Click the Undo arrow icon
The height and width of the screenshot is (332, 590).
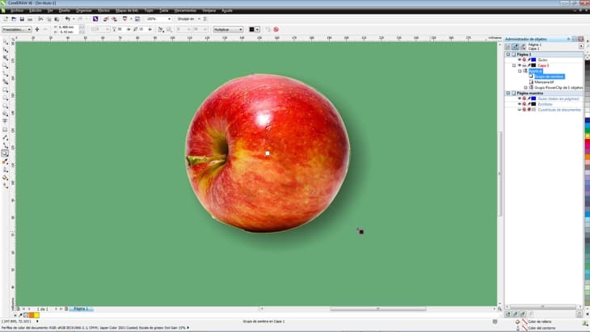pos(67,19)
